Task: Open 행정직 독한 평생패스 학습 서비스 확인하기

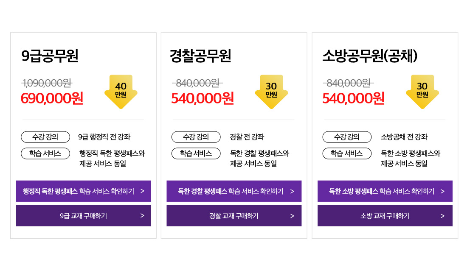Action: pos(83,191)
